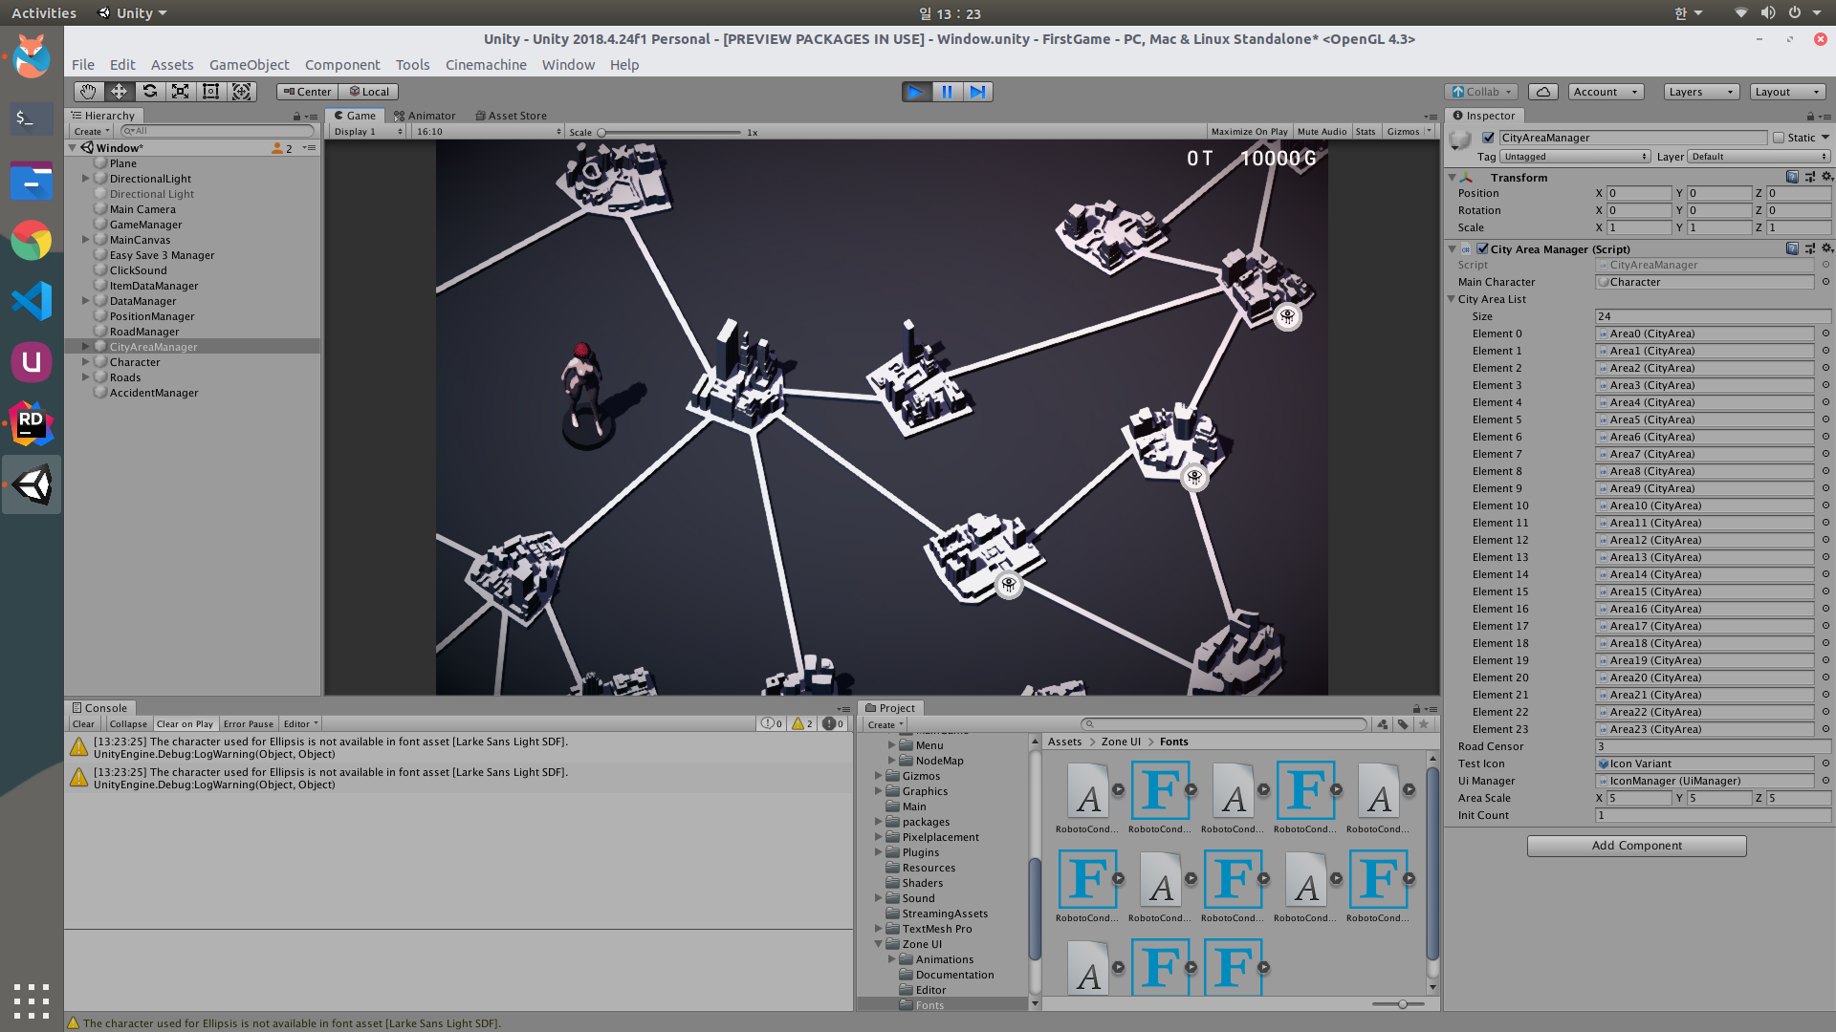Open Rider IDE from the dock

pyautogui.click(x=32, y=423)
